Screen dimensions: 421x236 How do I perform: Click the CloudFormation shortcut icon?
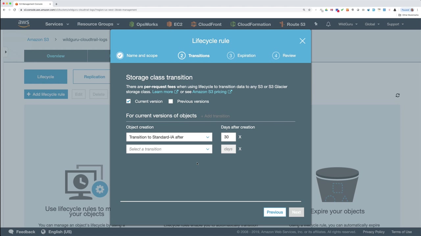[233, 24]
